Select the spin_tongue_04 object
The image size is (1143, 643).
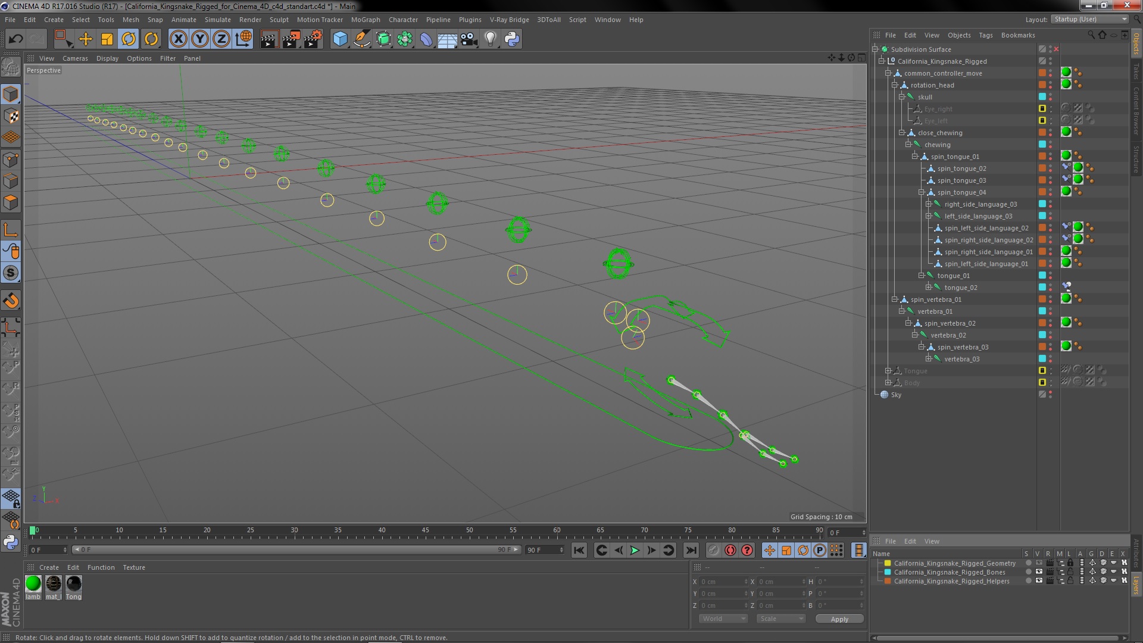click(961, 192)
